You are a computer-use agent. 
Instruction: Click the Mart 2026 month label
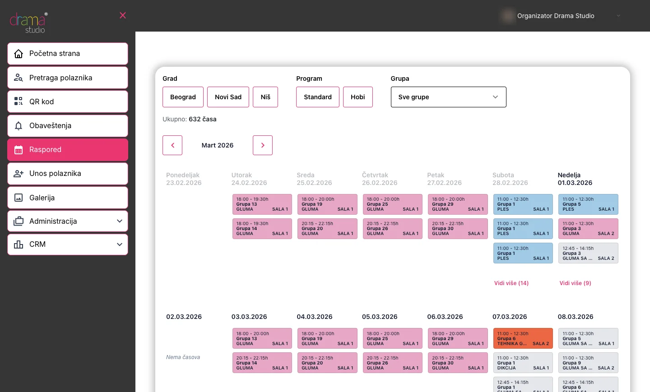[x=218, y=145]
